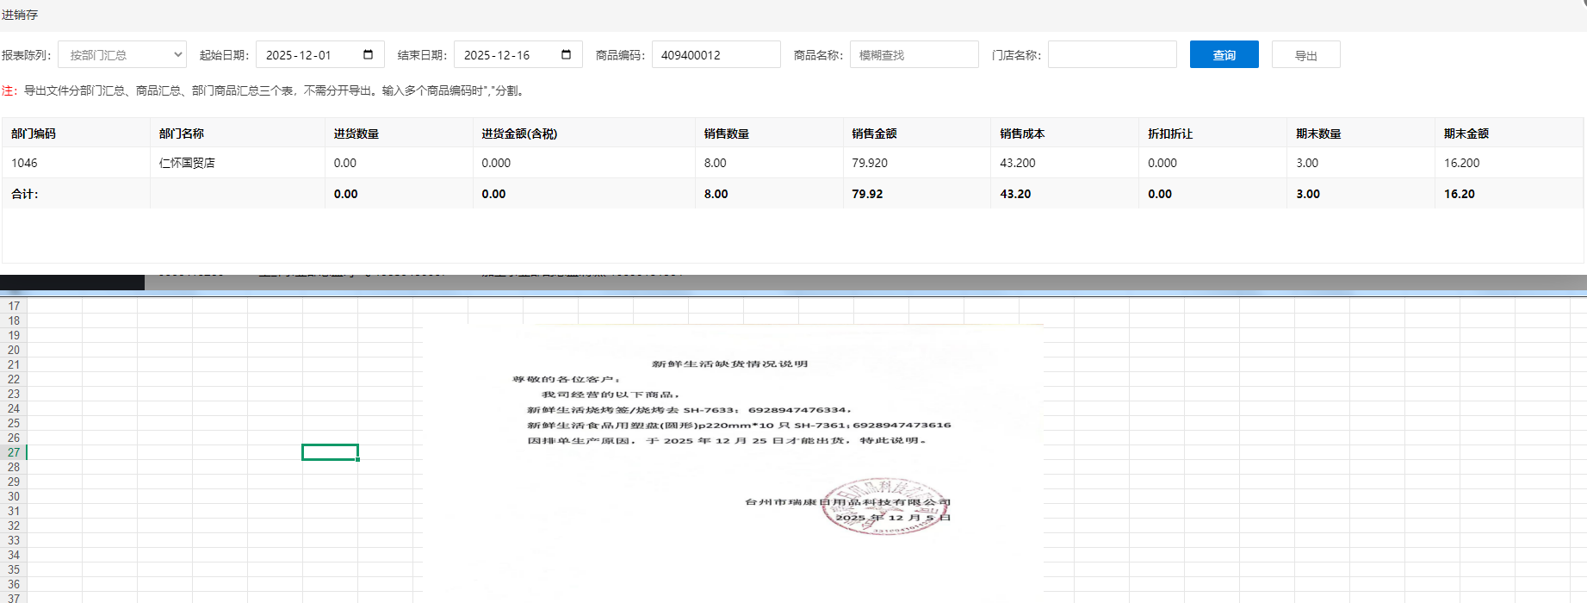Click the green-outlined active spreadsheet cell
Screen dimensions: 1587x603
tap(330, 452)
